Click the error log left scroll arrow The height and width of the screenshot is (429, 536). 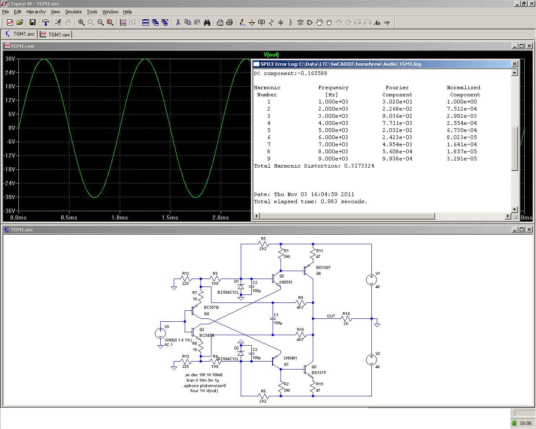click(x=257, y=216)
